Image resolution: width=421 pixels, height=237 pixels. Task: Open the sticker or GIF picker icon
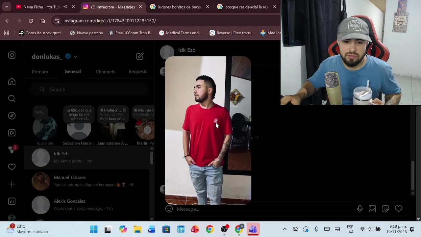(385, 209)
